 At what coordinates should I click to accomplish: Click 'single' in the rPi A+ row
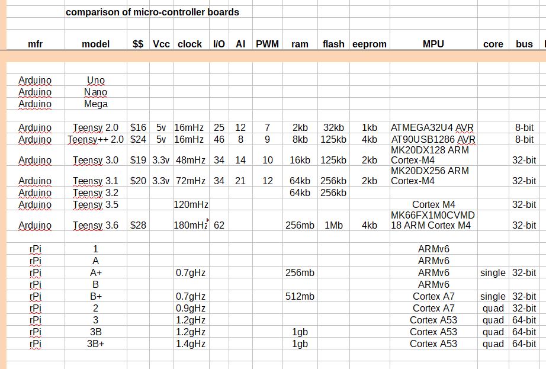point(493,273)
